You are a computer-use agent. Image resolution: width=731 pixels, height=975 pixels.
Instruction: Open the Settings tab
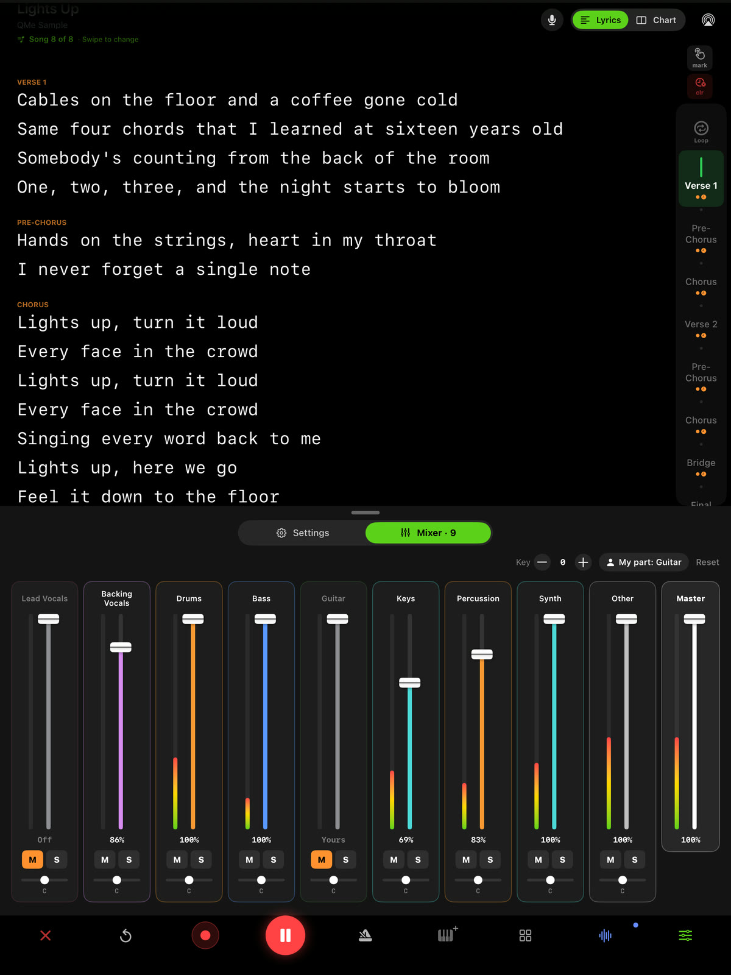[302, 533]
